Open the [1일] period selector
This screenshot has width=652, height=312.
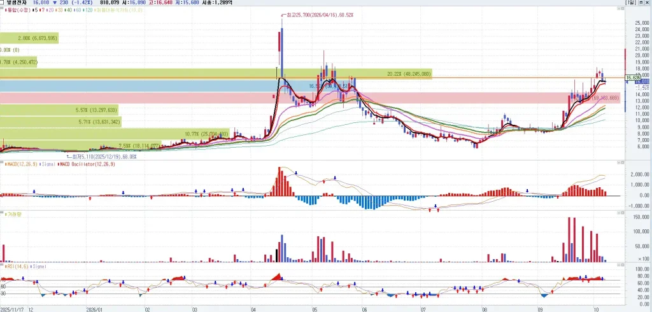630,3
